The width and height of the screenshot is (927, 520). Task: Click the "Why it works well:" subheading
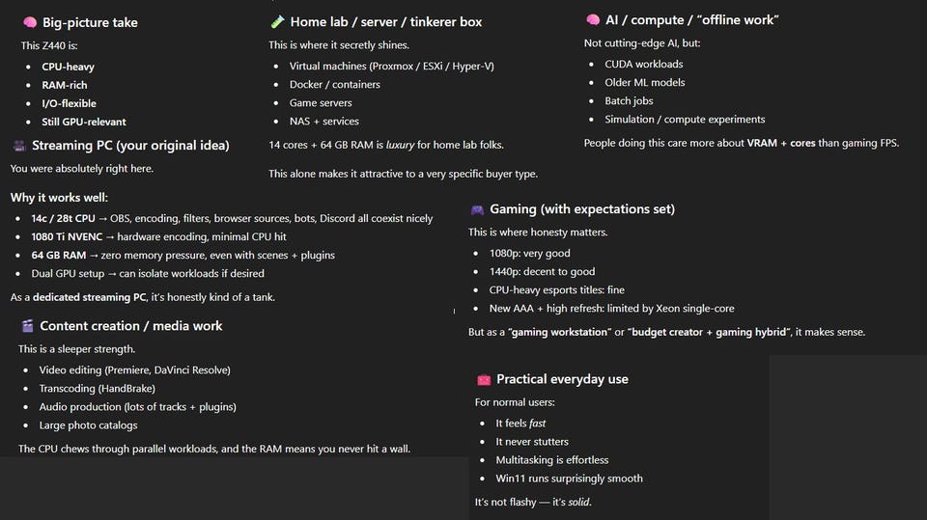[59, 198]
